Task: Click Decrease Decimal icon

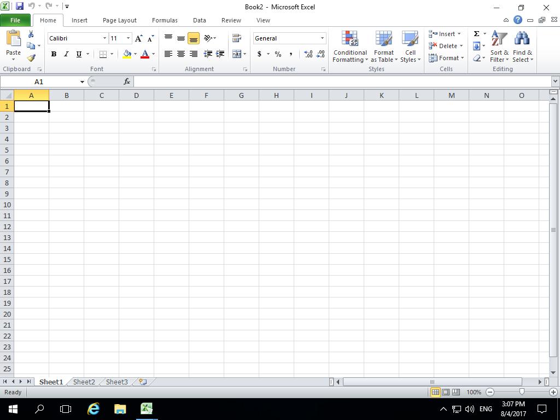Action: pyautogui.click(x=320, y=54)
